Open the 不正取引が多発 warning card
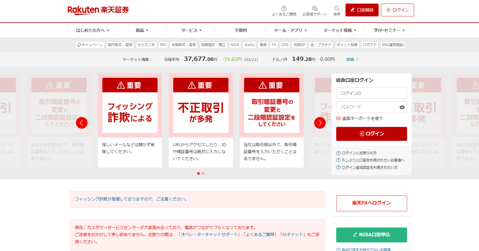Image resolution: width=479 pixels, height=251 pixels. pos(201,120)
